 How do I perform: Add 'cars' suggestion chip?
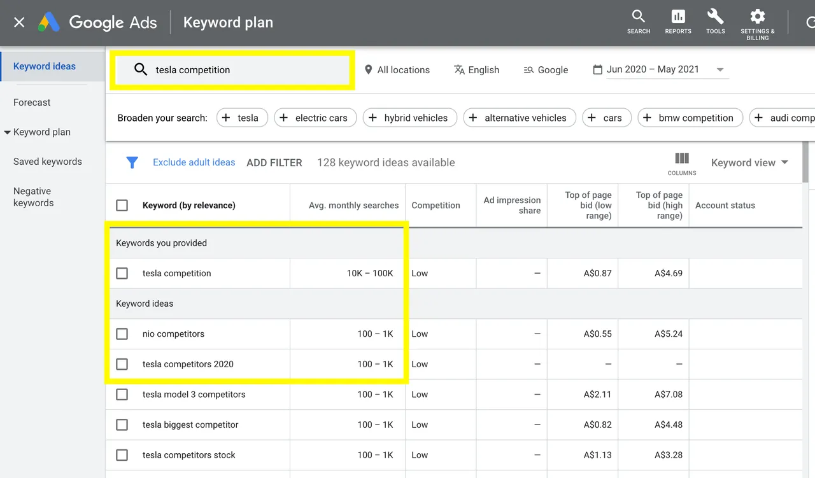click(606, 118)
